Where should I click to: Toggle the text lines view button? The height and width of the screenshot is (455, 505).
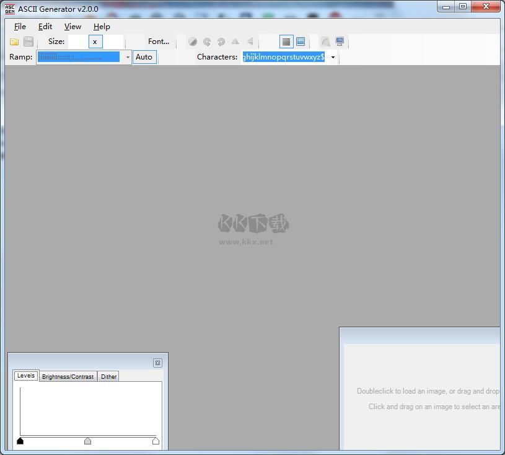(x=286, y=42)
